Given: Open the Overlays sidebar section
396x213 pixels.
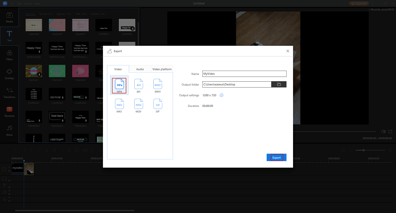Looking at the screenshot, I should 10,73.
